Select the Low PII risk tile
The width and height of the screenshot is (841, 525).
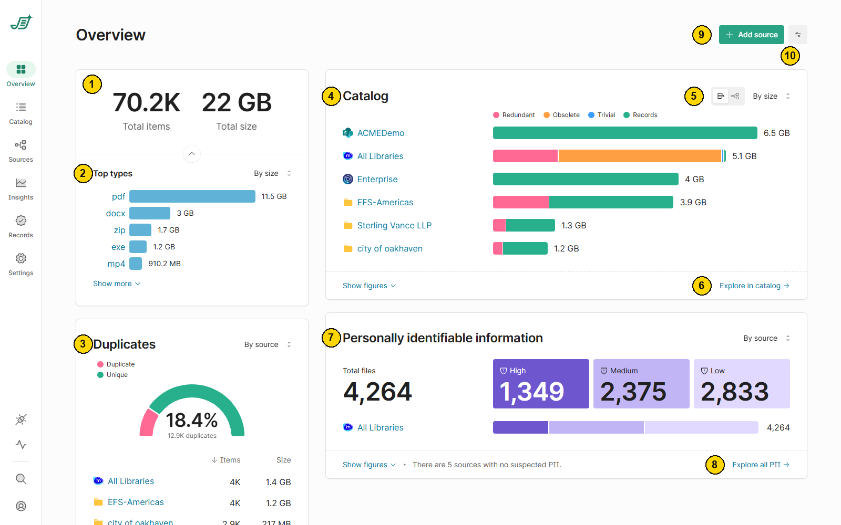coord(742,384)
